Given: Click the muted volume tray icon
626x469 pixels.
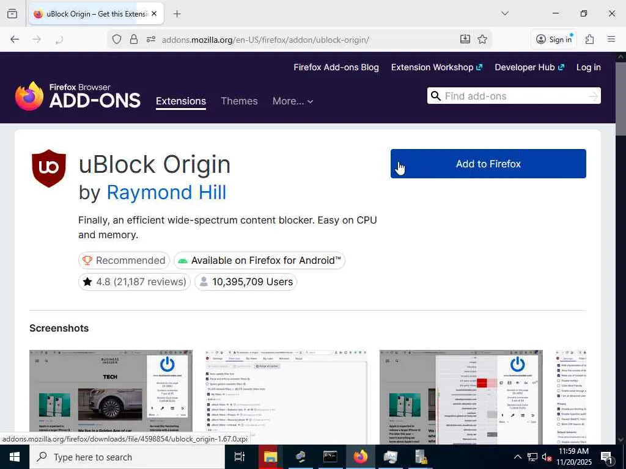Looking at the screenshot, I should pos(547,457).
